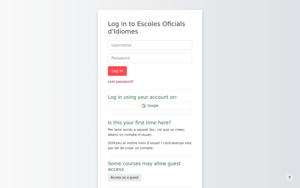The height and width of the screenshot is (188, 300).
Task: Click the Log in using your account on heading
Action: (142, 97)
